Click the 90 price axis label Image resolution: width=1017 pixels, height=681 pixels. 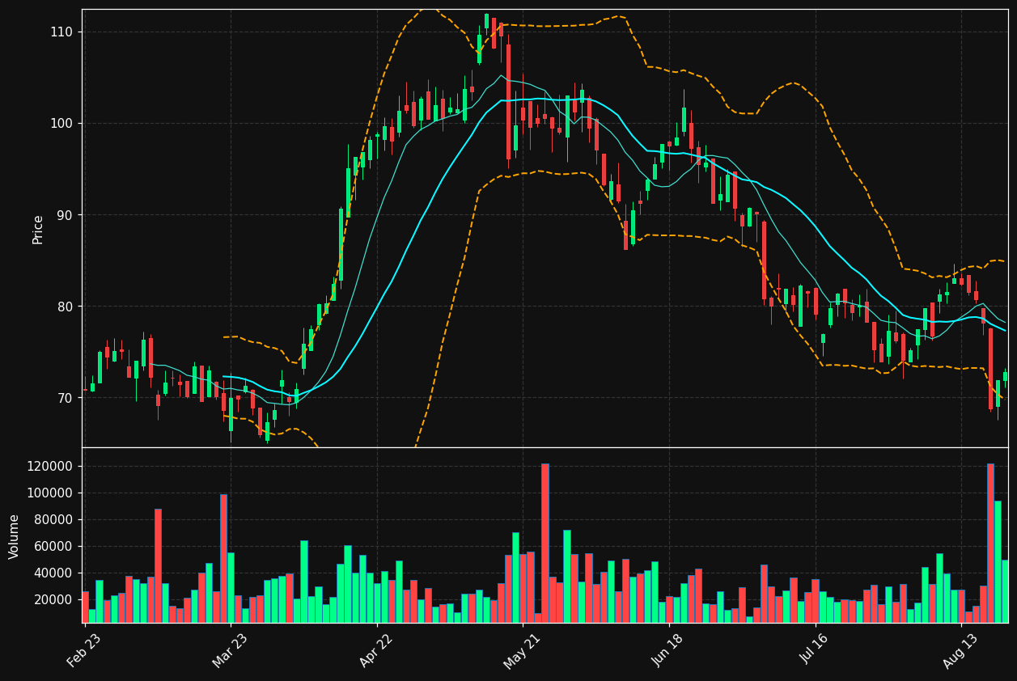[66, 215]
